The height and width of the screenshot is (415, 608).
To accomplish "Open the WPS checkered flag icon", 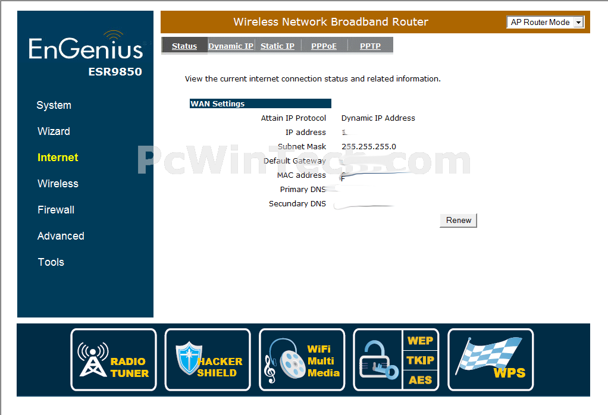I will 491,360.
